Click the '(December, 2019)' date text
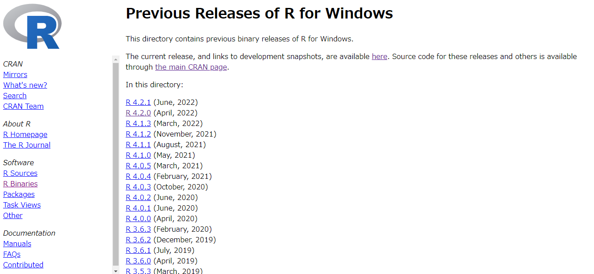This screenshot has width=594, height=274. coord(185,240)
